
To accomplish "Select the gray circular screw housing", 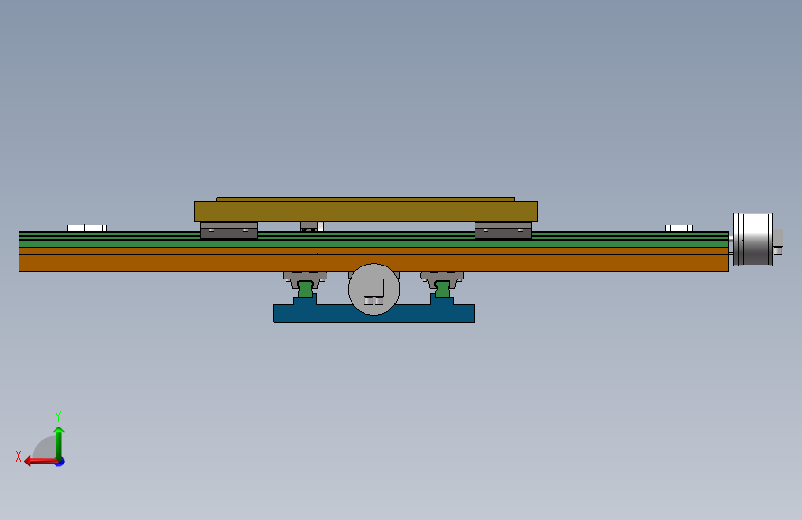I will tap(374, 290).
